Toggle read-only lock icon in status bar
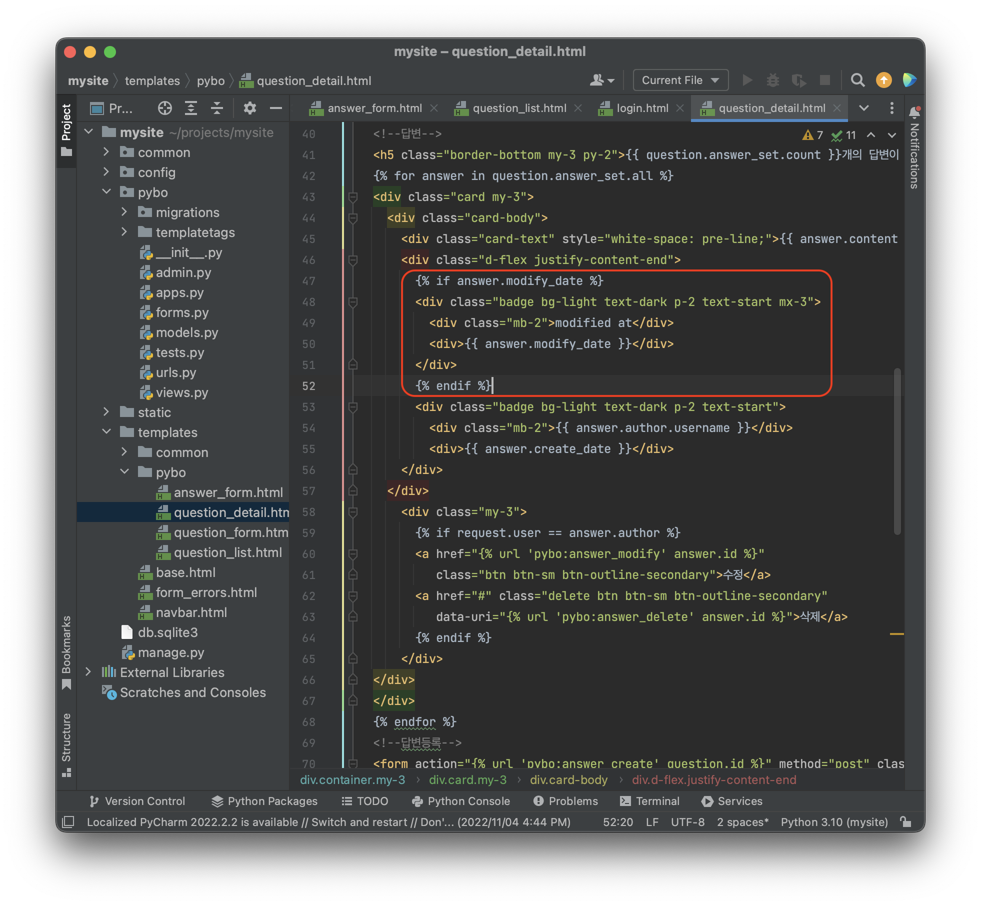Screen dimensions: 981x906 pos(905,822)
